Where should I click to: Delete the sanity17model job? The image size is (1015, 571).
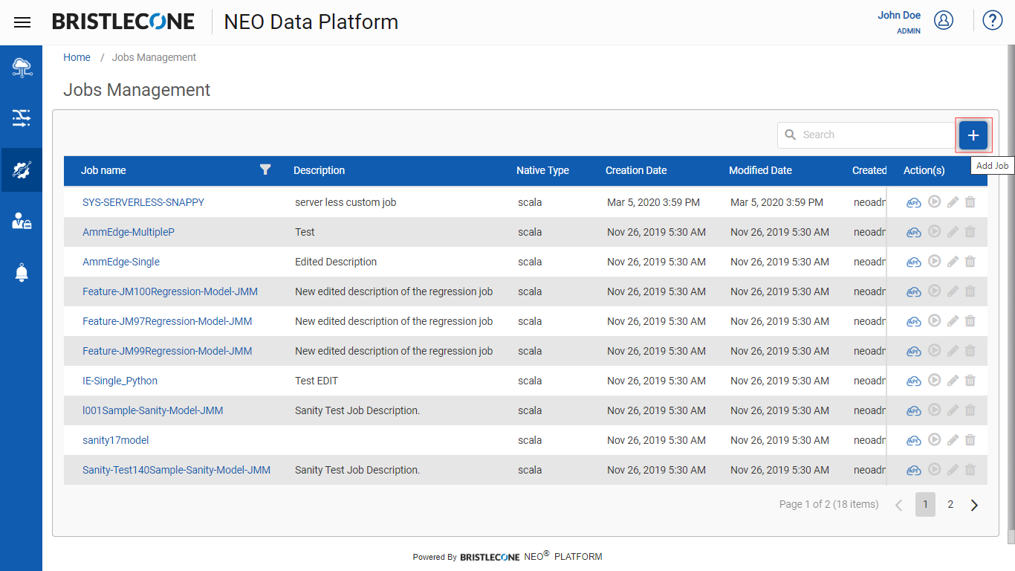(x=970, y=439)
